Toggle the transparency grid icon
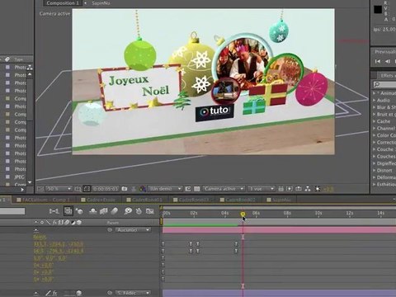Viewport: 396px width, 297px height. pyautogui.click(x=197, y=189)
